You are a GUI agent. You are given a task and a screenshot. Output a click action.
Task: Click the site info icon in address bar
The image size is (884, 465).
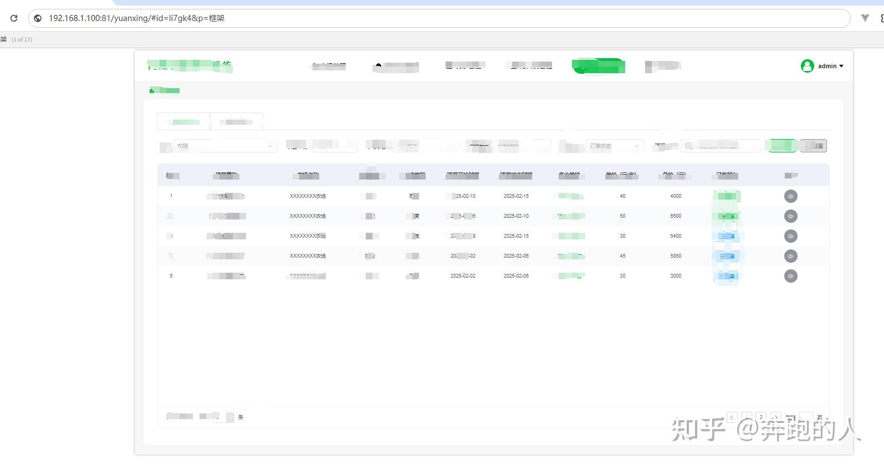[38, 18]
